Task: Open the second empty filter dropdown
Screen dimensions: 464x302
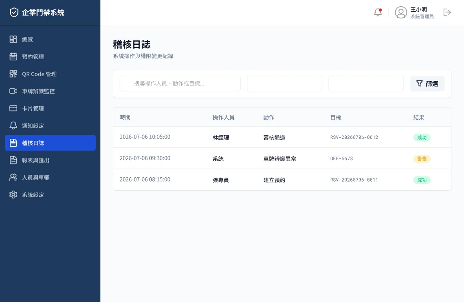Action: 366,84
